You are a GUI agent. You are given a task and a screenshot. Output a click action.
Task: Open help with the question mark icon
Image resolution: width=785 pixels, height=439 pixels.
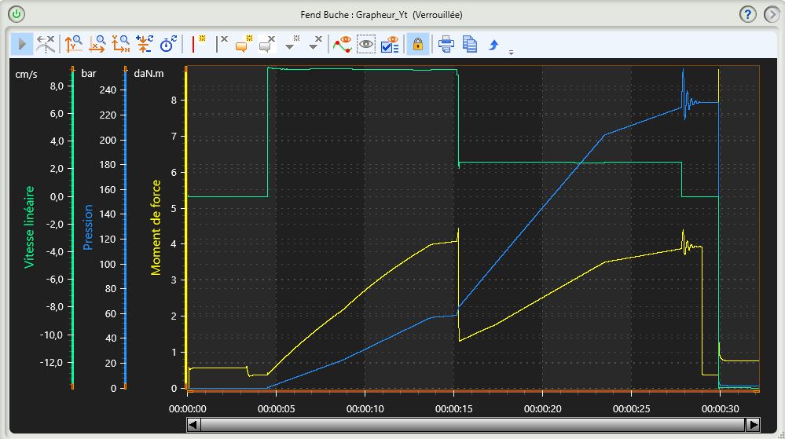tap(747, 14)
